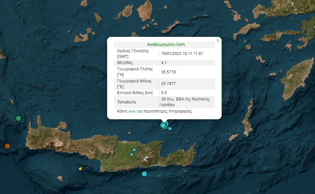Click the origin time value 10/01/2023 18:11:11.81
This screenshot has height=194, width=315.
tap(182, 53)
